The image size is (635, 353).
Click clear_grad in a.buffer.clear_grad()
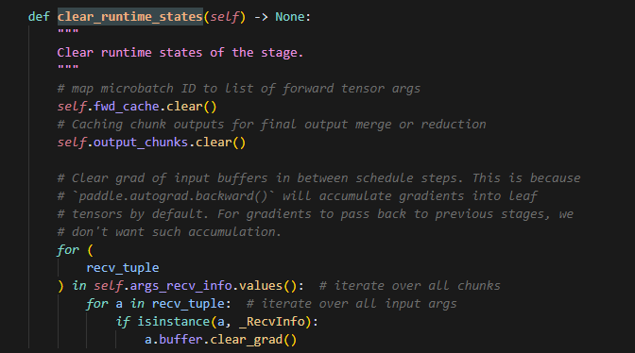(247, 340)
